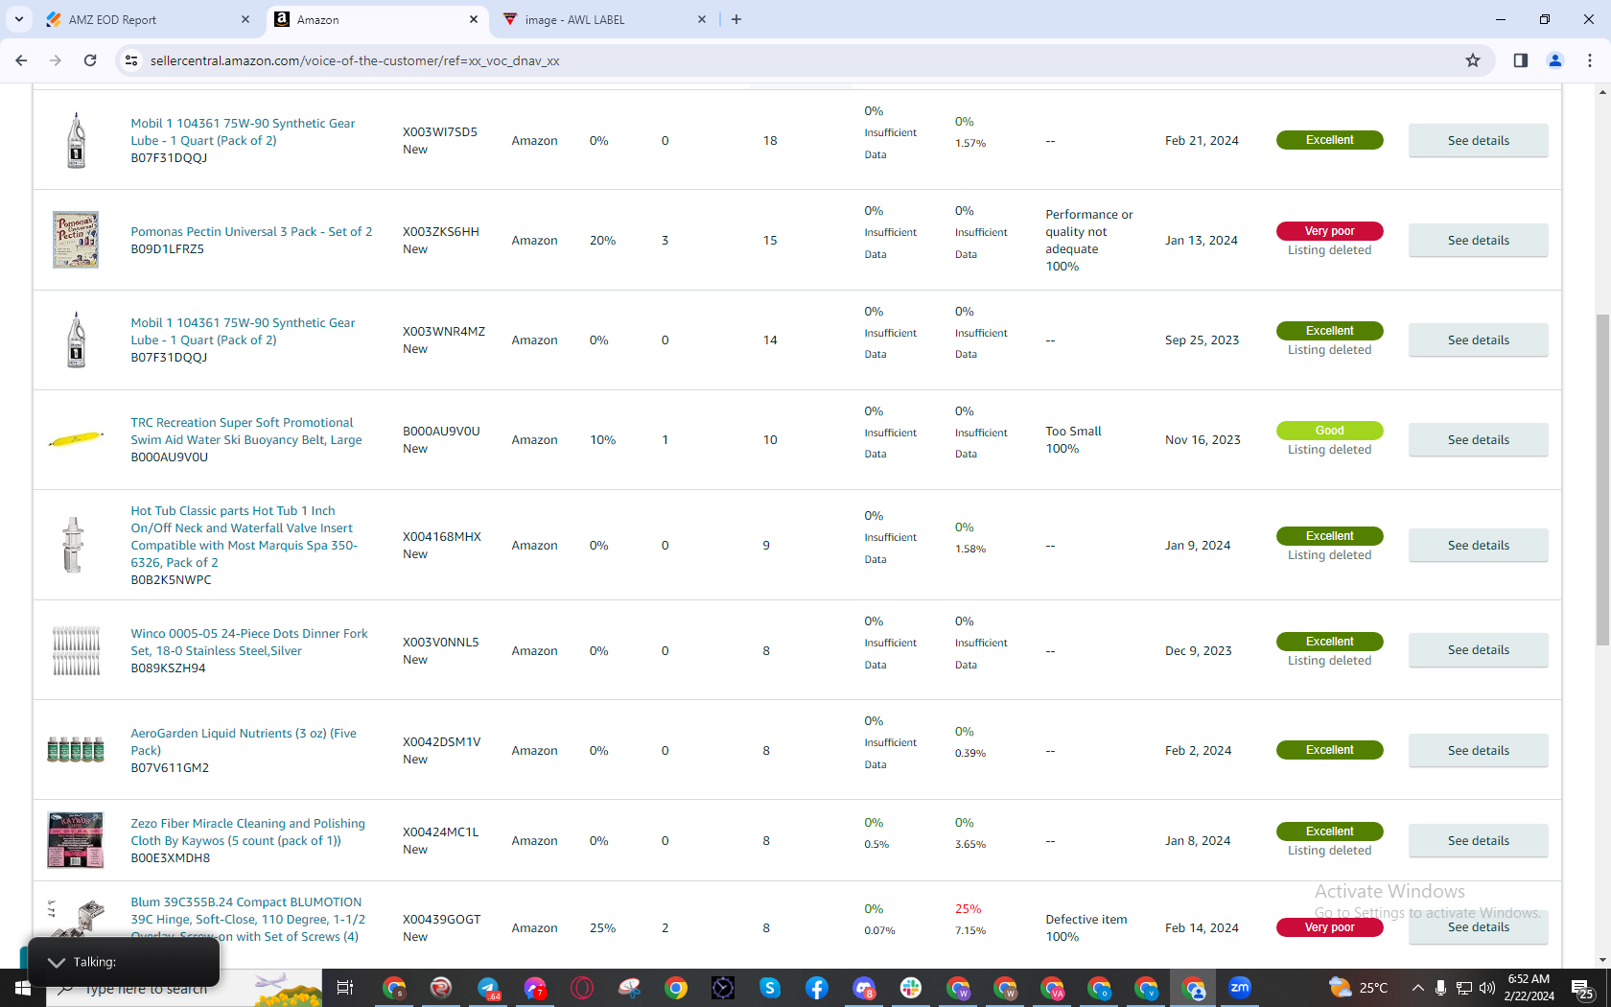See details for Mobil 1 Gear Lube X003WNR4MZ
The height and width of the screenshot is (1007, 1611).
(1478, 340)
